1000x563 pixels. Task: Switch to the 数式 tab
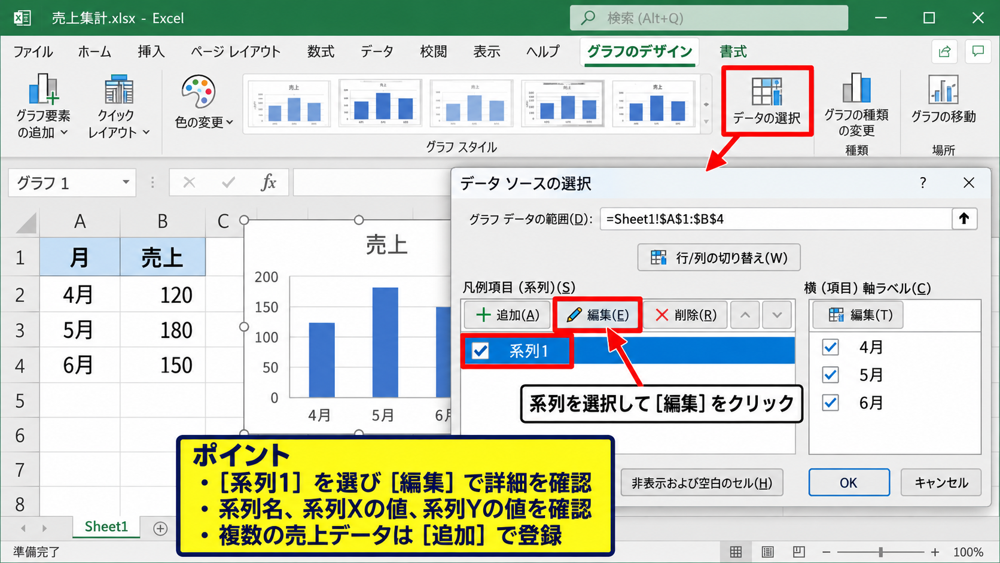click(321, 51)
